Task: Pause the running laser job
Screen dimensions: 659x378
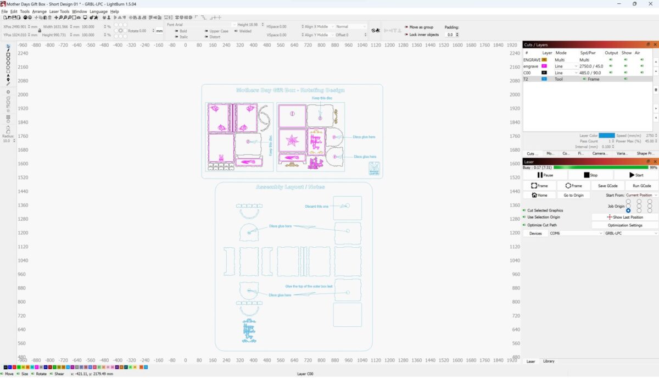Action: coord(545,175)
